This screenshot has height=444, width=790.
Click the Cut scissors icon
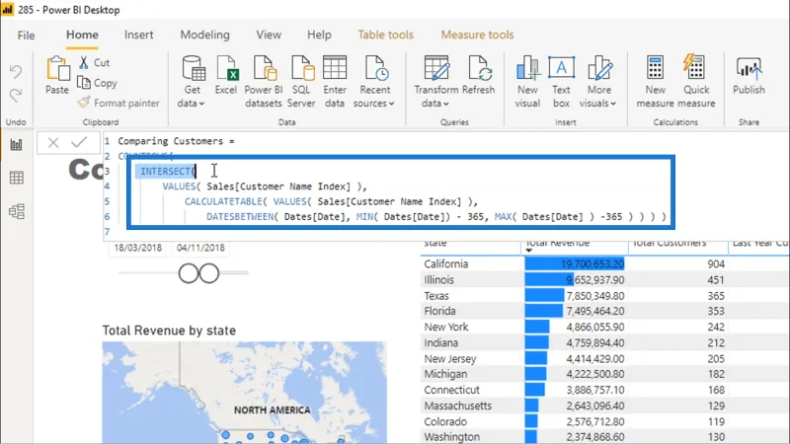tap(84, 62)
